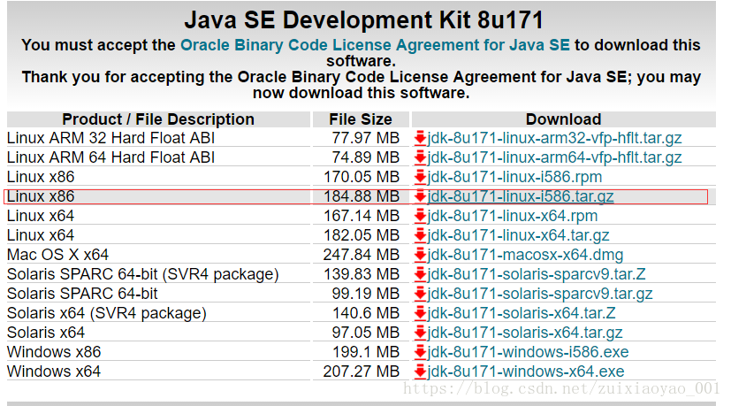
Task: Click the 99.19 MB file size
Action: pos(366,294)
